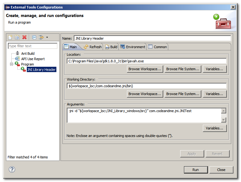Open Variables for Location
241x182 pixels.
[215, 69]
